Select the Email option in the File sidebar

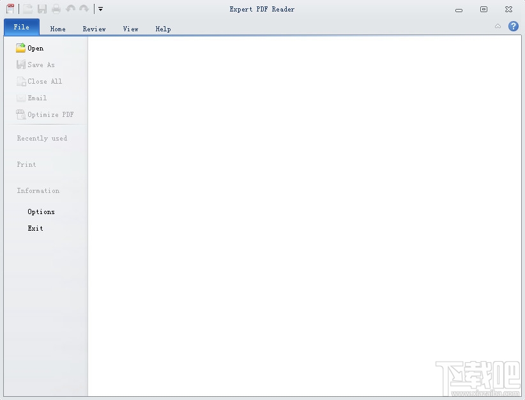coord(20,98)
